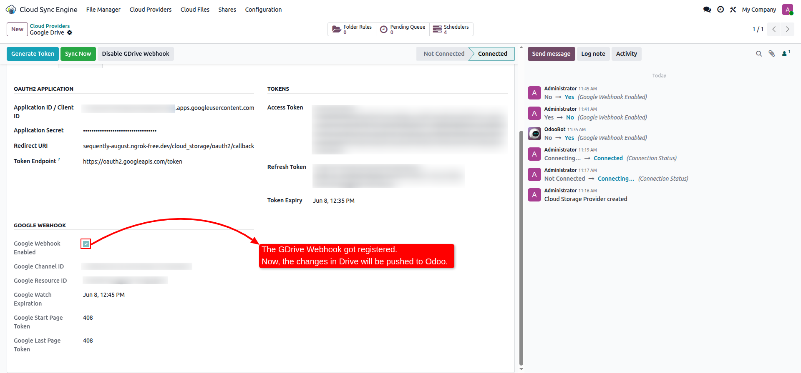Click the Redirect URI field

pyautogui.click(x=168, y=146)
